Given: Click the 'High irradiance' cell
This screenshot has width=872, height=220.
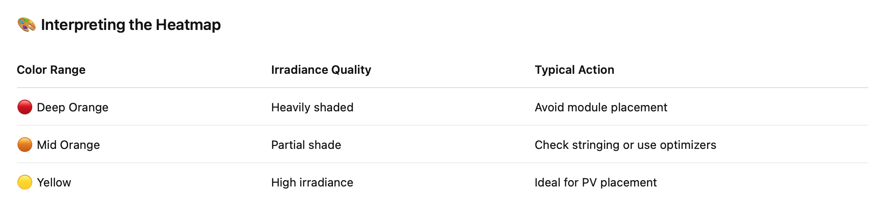Looking at the screenshot, I should [x=312, y=182].
